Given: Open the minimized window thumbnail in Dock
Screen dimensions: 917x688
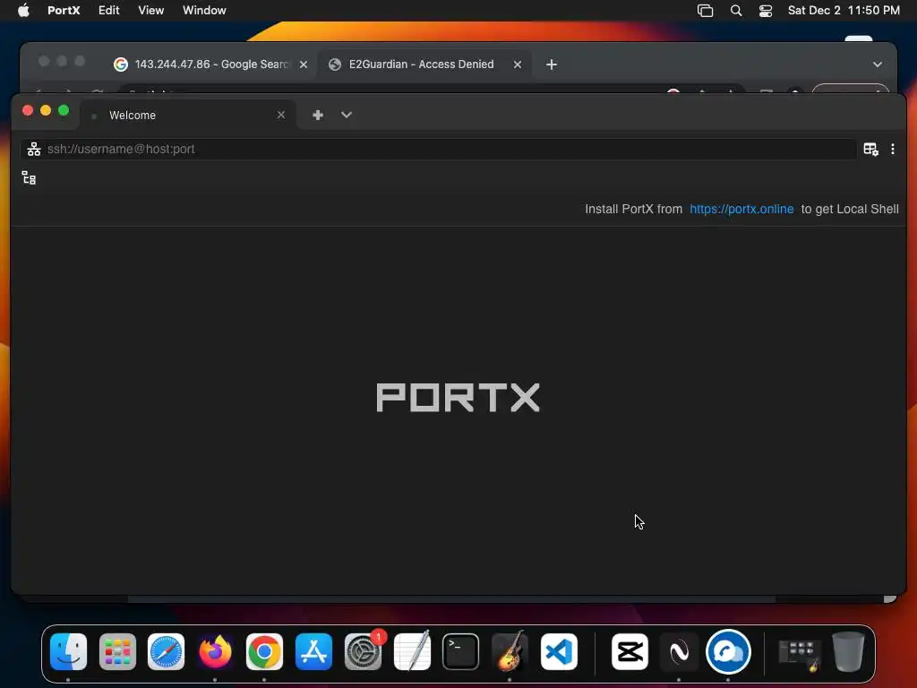Looking at the screenshot, I should 799,655.
